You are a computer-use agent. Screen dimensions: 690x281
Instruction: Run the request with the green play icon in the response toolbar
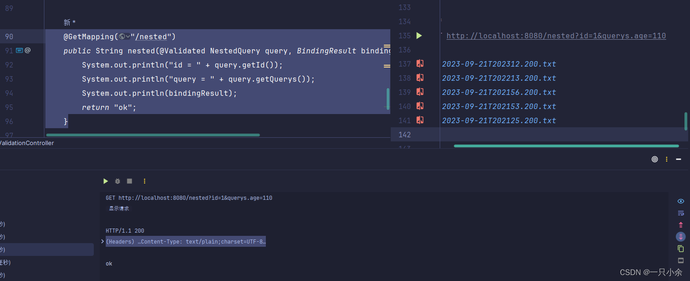pos(106,181)
